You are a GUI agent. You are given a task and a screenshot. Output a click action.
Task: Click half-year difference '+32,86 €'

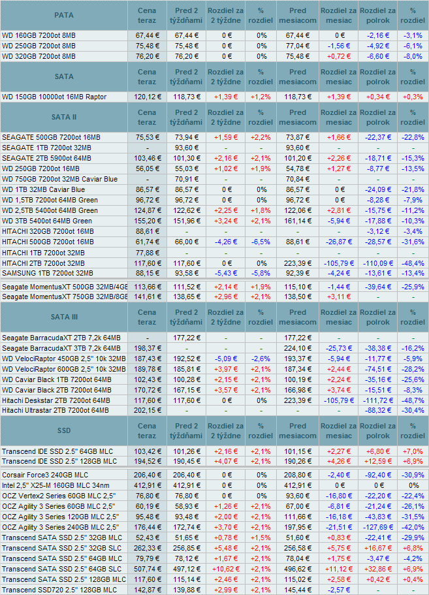[x=378, y=569]
